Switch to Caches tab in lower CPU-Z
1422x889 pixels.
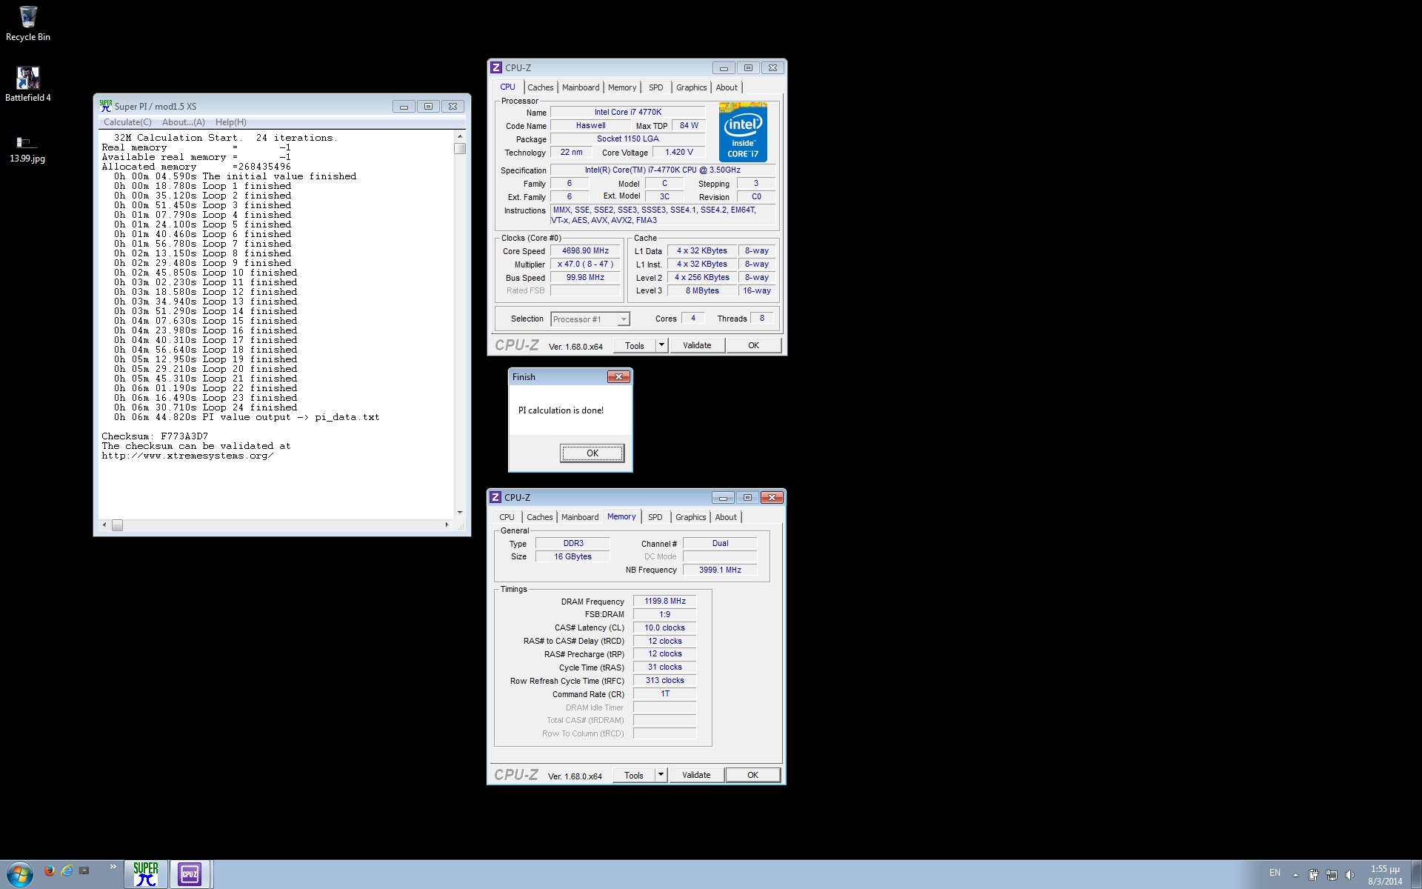pyautogui.click(x=540, y=517)
